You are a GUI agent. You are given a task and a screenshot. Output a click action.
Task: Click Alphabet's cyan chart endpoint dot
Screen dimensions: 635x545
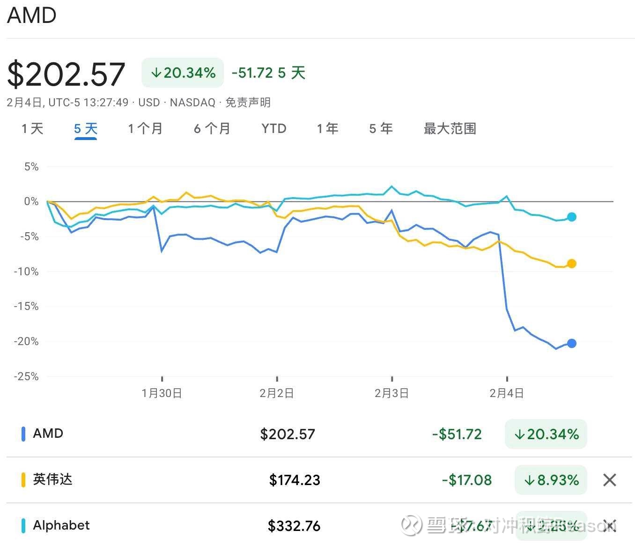click(x=571, y=217)
